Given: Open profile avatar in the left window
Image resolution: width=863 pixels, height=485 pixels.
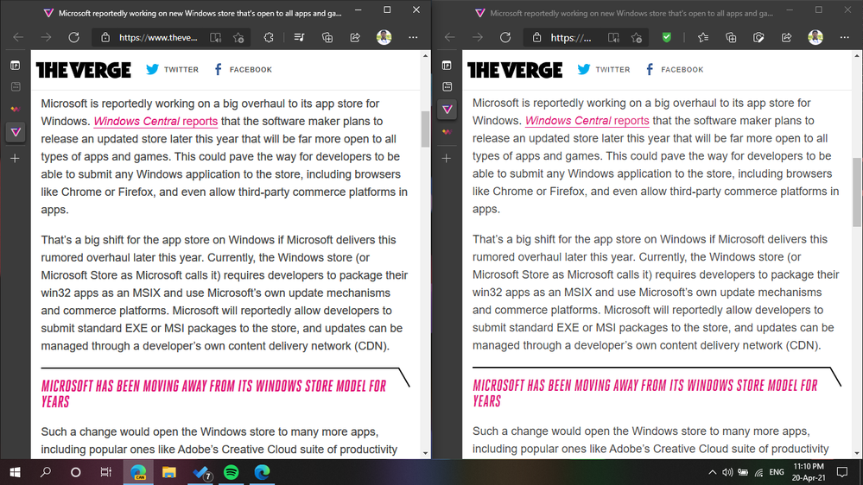Looking at the screenshot, I should pos(384,37).
